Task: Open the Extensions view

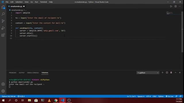Action: click(3, 35)
